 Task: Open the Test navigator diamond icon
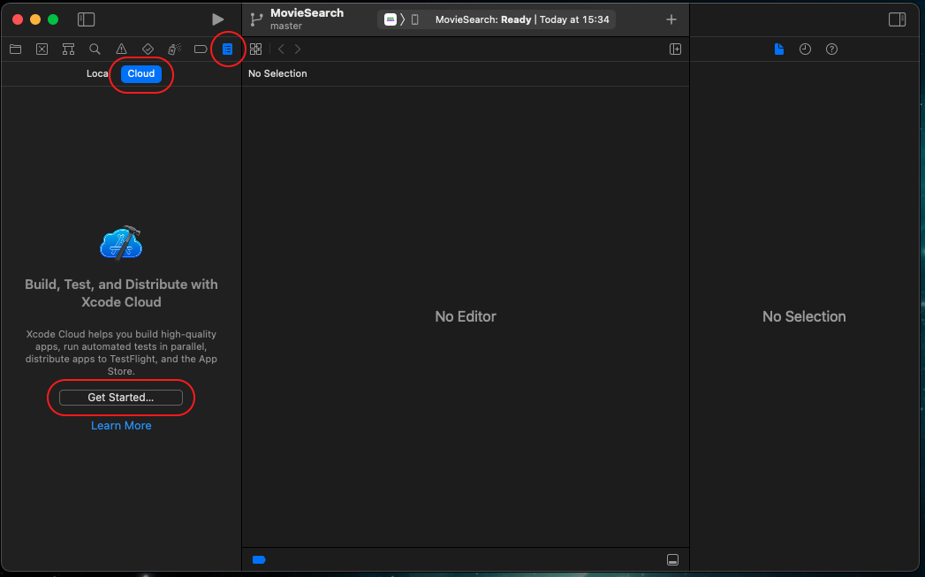[148, 49]
